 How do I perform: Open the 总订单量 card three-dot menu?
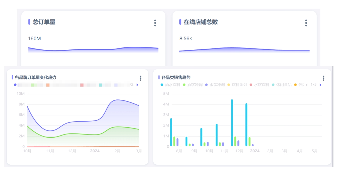155,23
